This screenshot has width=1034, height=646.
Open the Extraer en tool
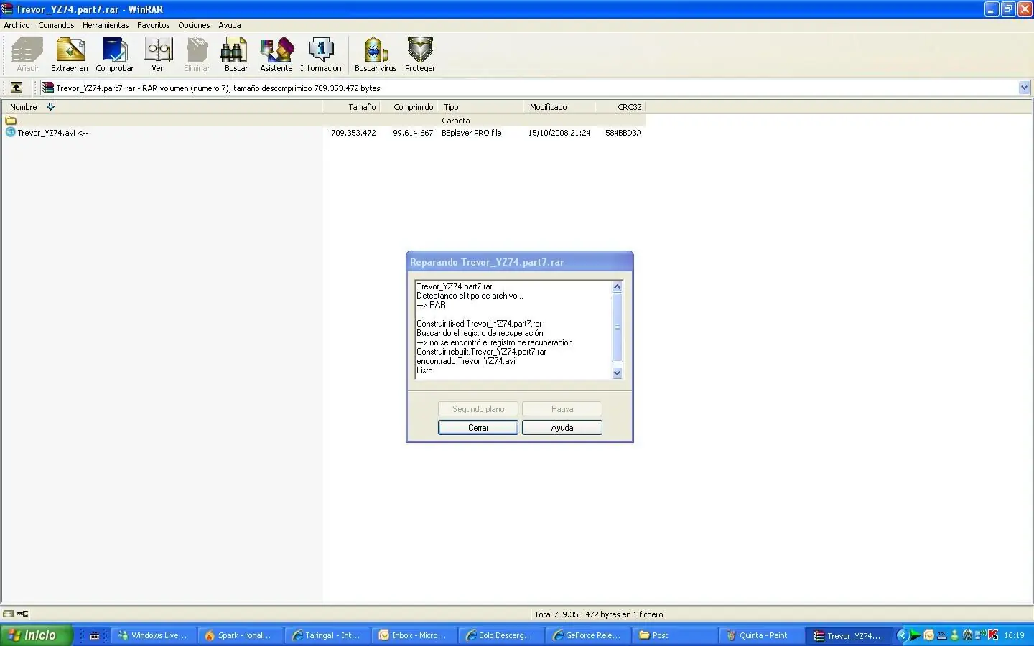tap(70, 55)
